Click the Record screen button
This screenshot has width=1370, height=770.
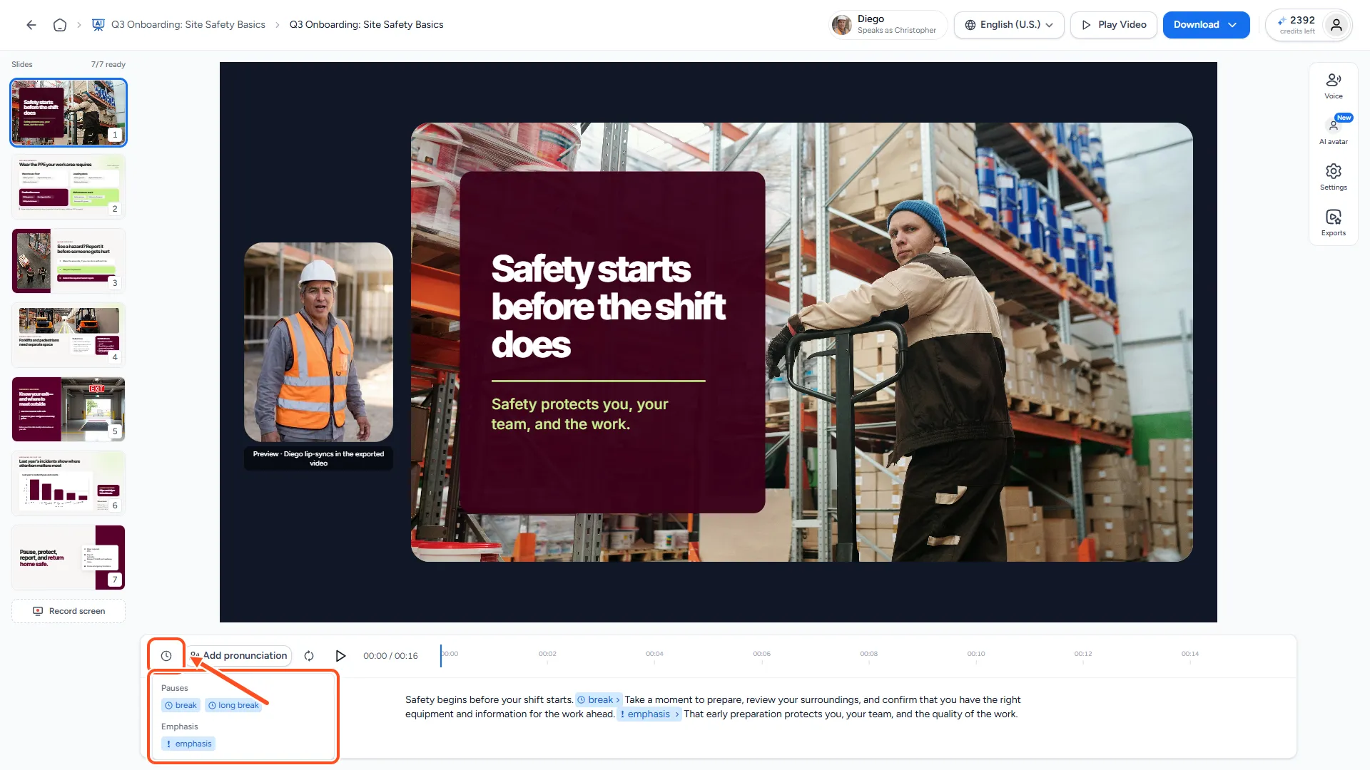[68, 611]
